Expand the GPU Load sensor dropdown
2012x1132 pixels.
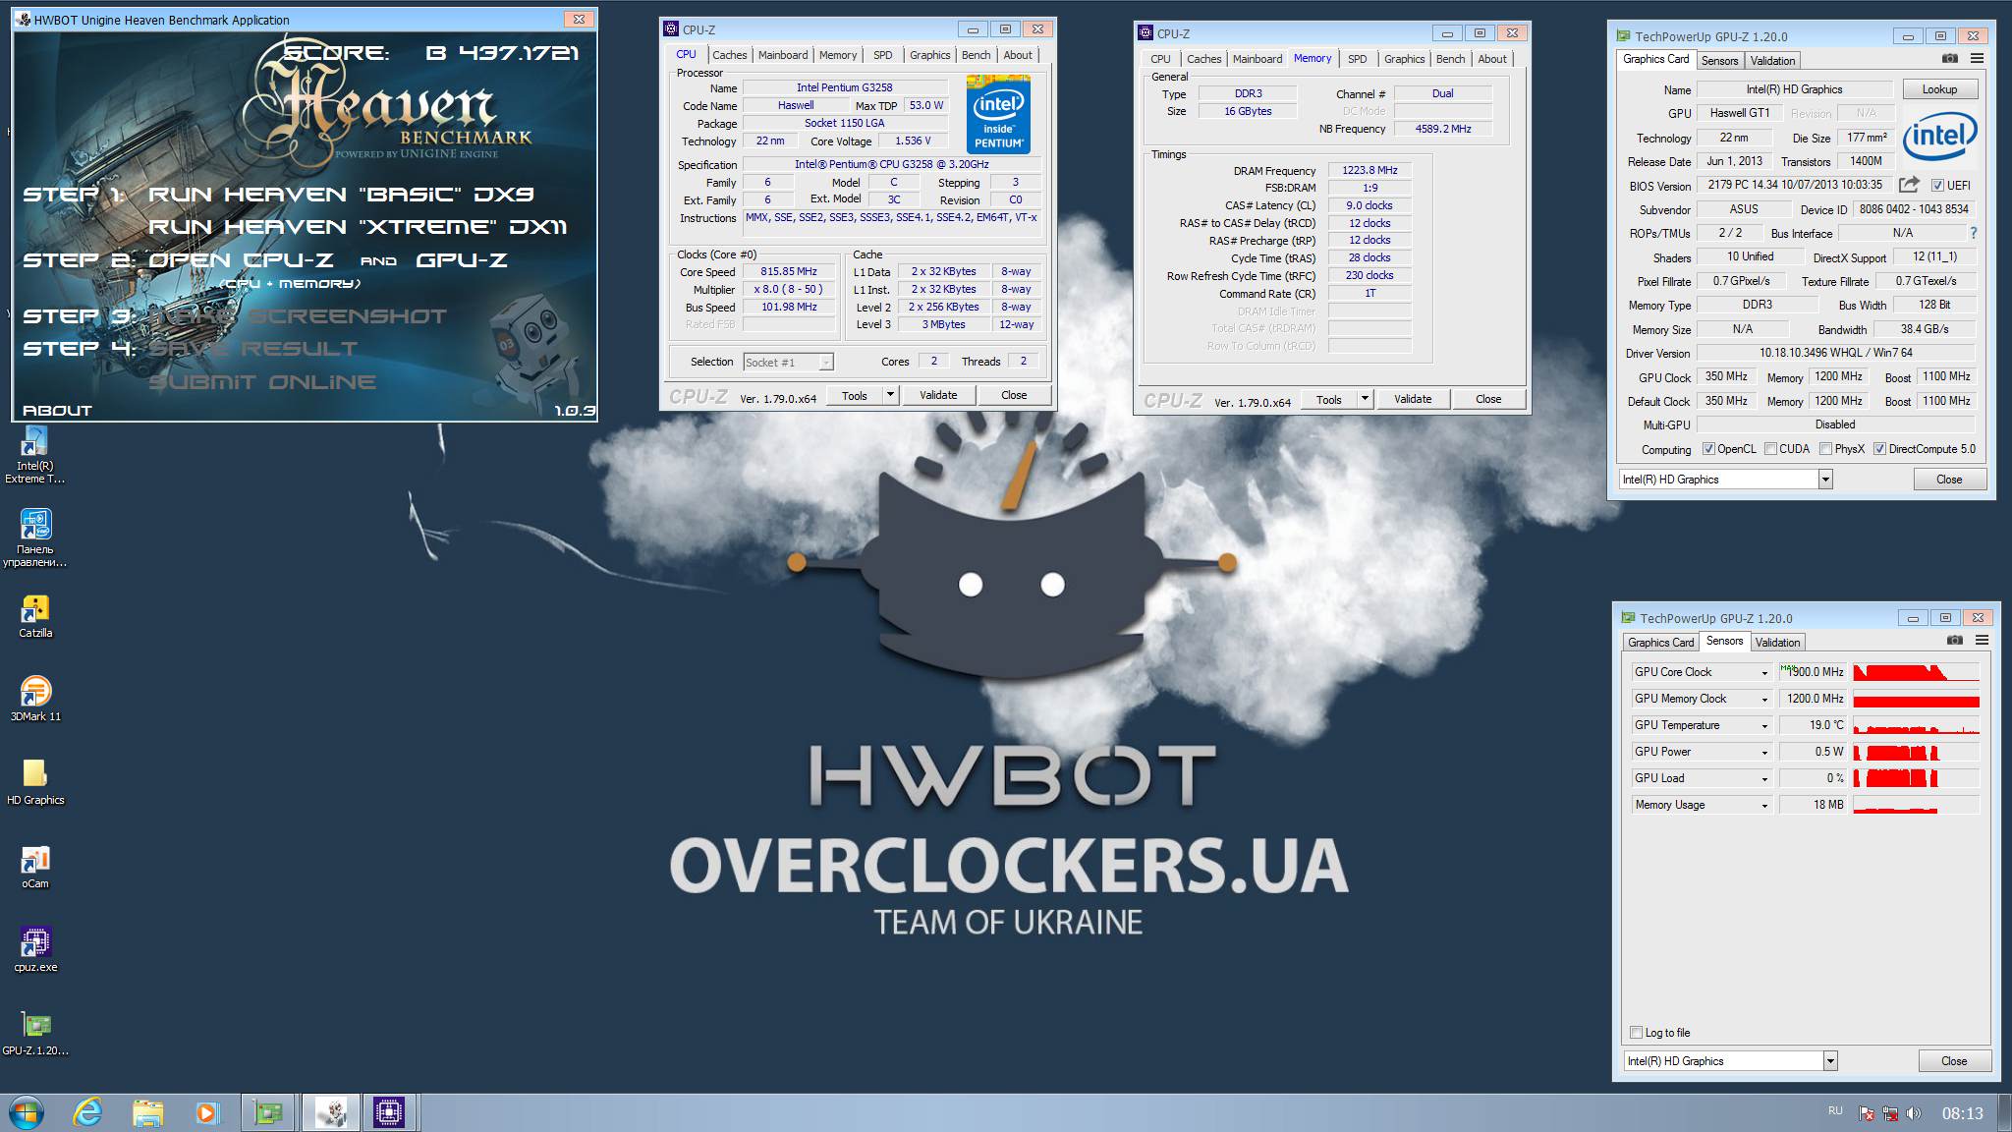click(x=1764, y=779)
